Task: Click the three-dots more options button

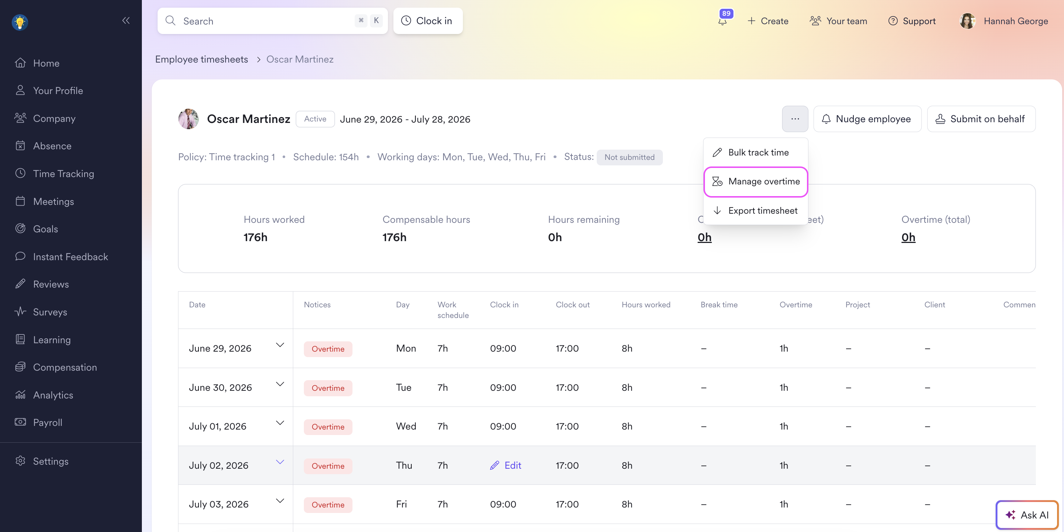Action: pyautogui.click(x=795, y=119)
